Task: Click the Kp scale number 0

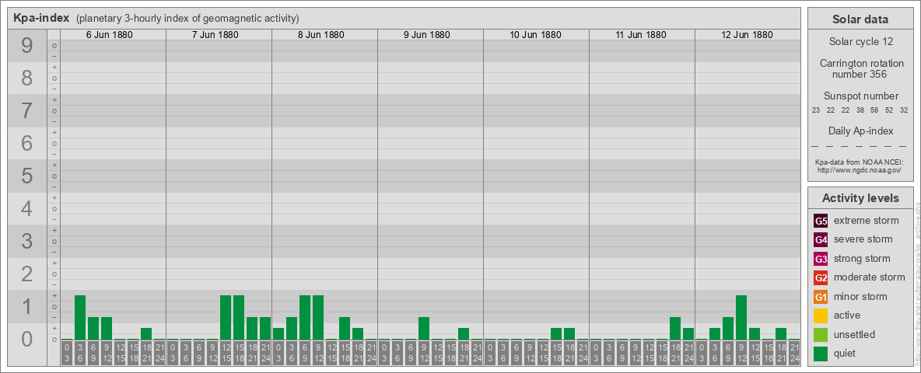Action: tap(27, 339)
